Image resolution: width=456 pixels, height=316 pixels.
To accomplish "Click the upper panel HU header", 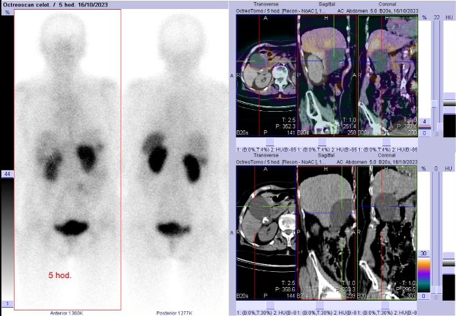I will [449, 17].
